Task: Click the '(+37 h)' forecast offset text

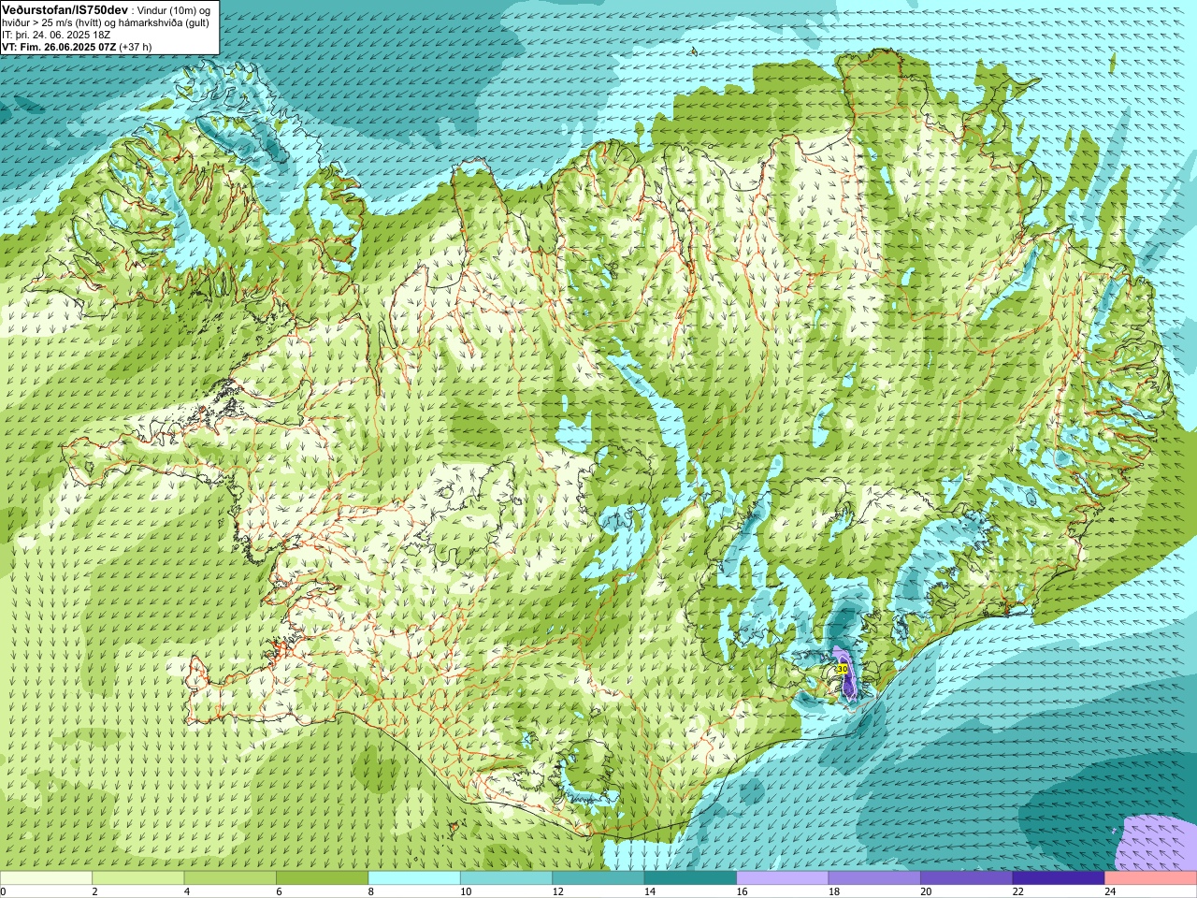Action: pyautogui.click(x=136, y=47)
